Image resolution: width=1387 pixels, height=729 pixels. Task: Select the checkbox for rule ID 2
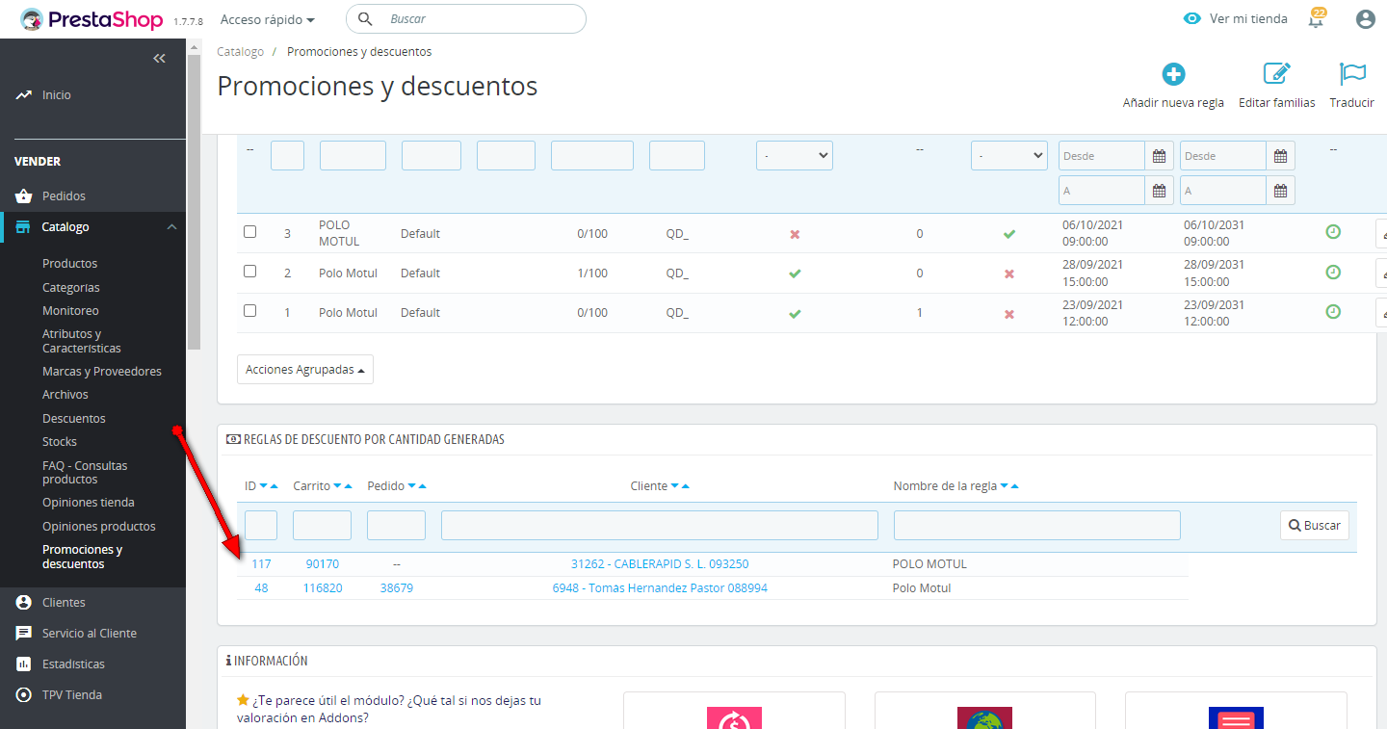point(250,272)
